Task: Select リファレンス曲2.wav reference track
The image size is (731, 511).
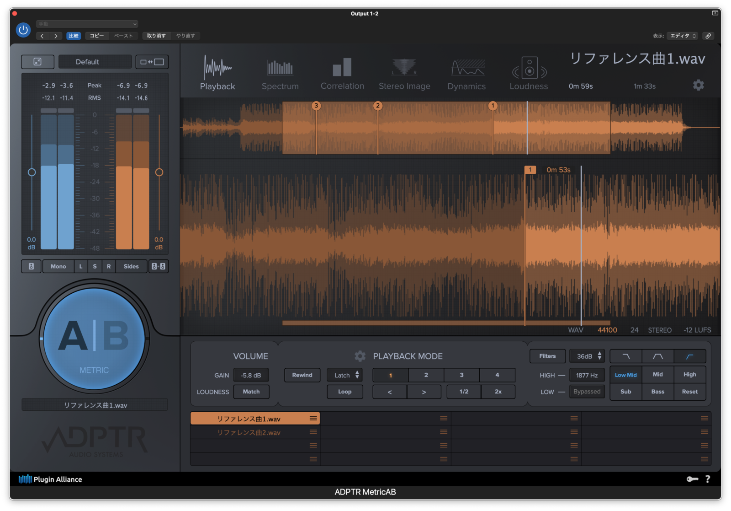Action: [x=249, y=432]
